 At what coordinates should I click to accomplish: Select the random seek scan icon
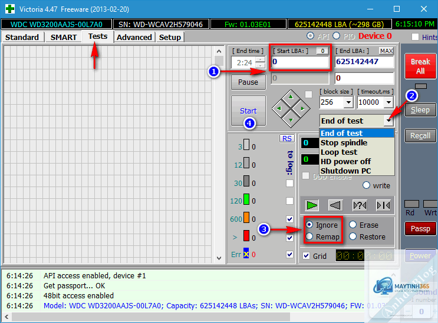(360, 205)
